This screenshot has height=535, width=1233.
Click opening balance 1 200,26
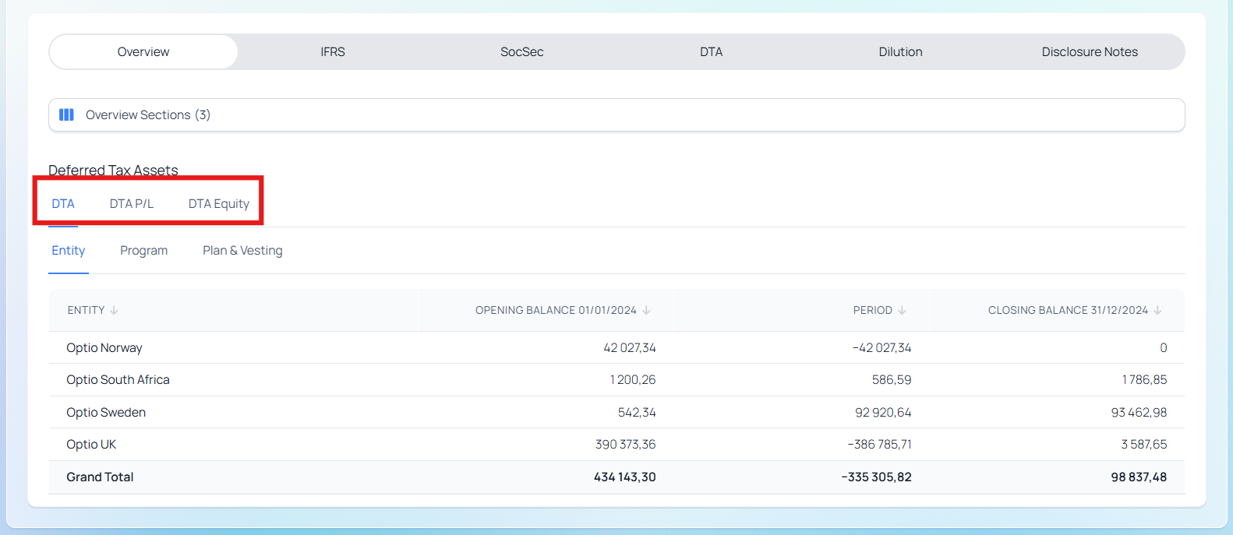[x=633, y=379]
